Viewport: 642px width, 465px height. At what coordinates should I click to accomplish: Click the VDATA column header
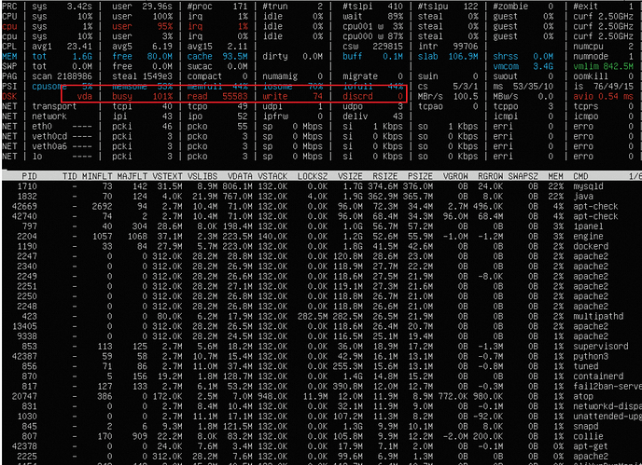[x=240, y=176]
